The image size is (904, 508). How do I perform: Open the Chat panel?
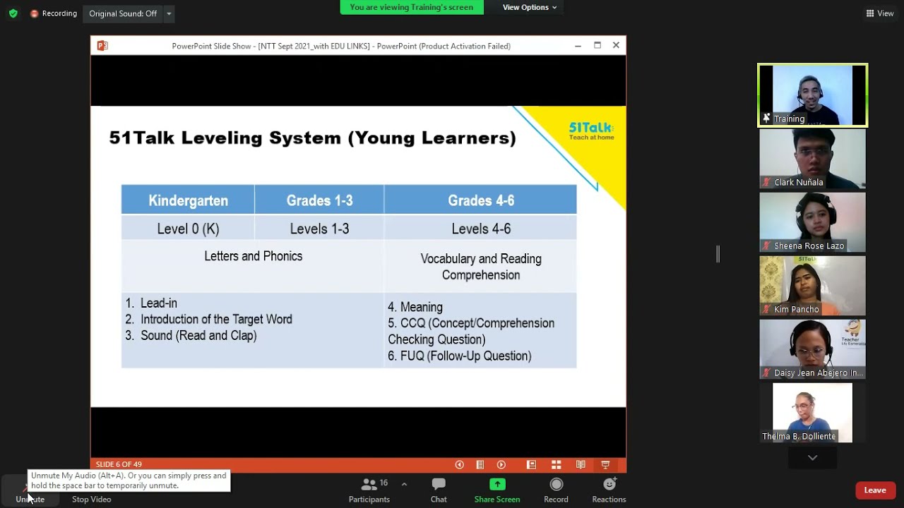(x=439, y=490)
